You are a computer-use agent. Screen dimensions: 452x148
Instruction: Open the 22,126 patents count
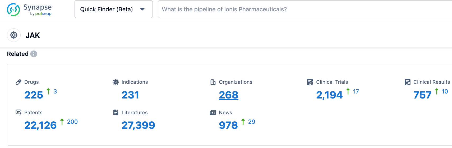tap(40, 125)
